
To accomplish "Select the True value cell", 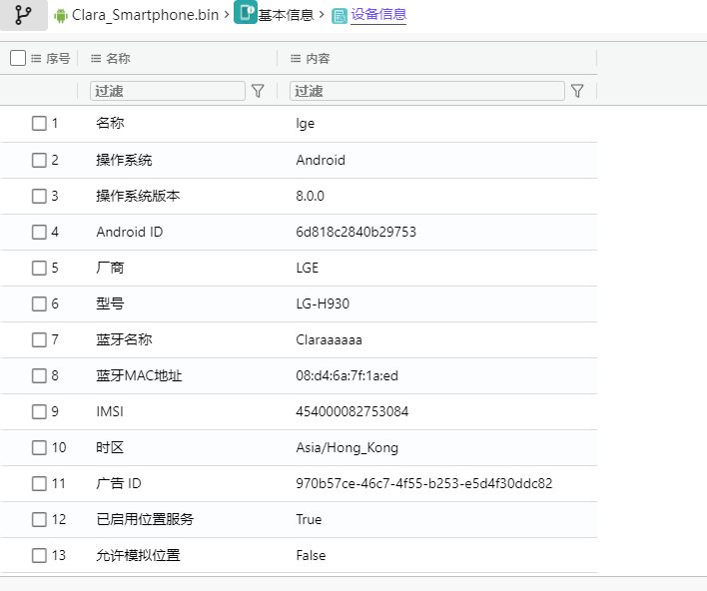I will [x=309, y=519].
